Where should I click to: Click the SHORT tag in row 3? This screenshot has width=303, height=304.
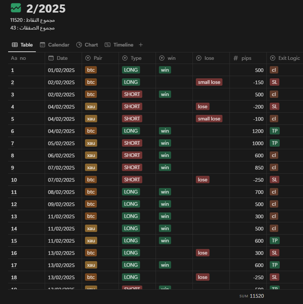pyautogui.click(x=132, y=94)
